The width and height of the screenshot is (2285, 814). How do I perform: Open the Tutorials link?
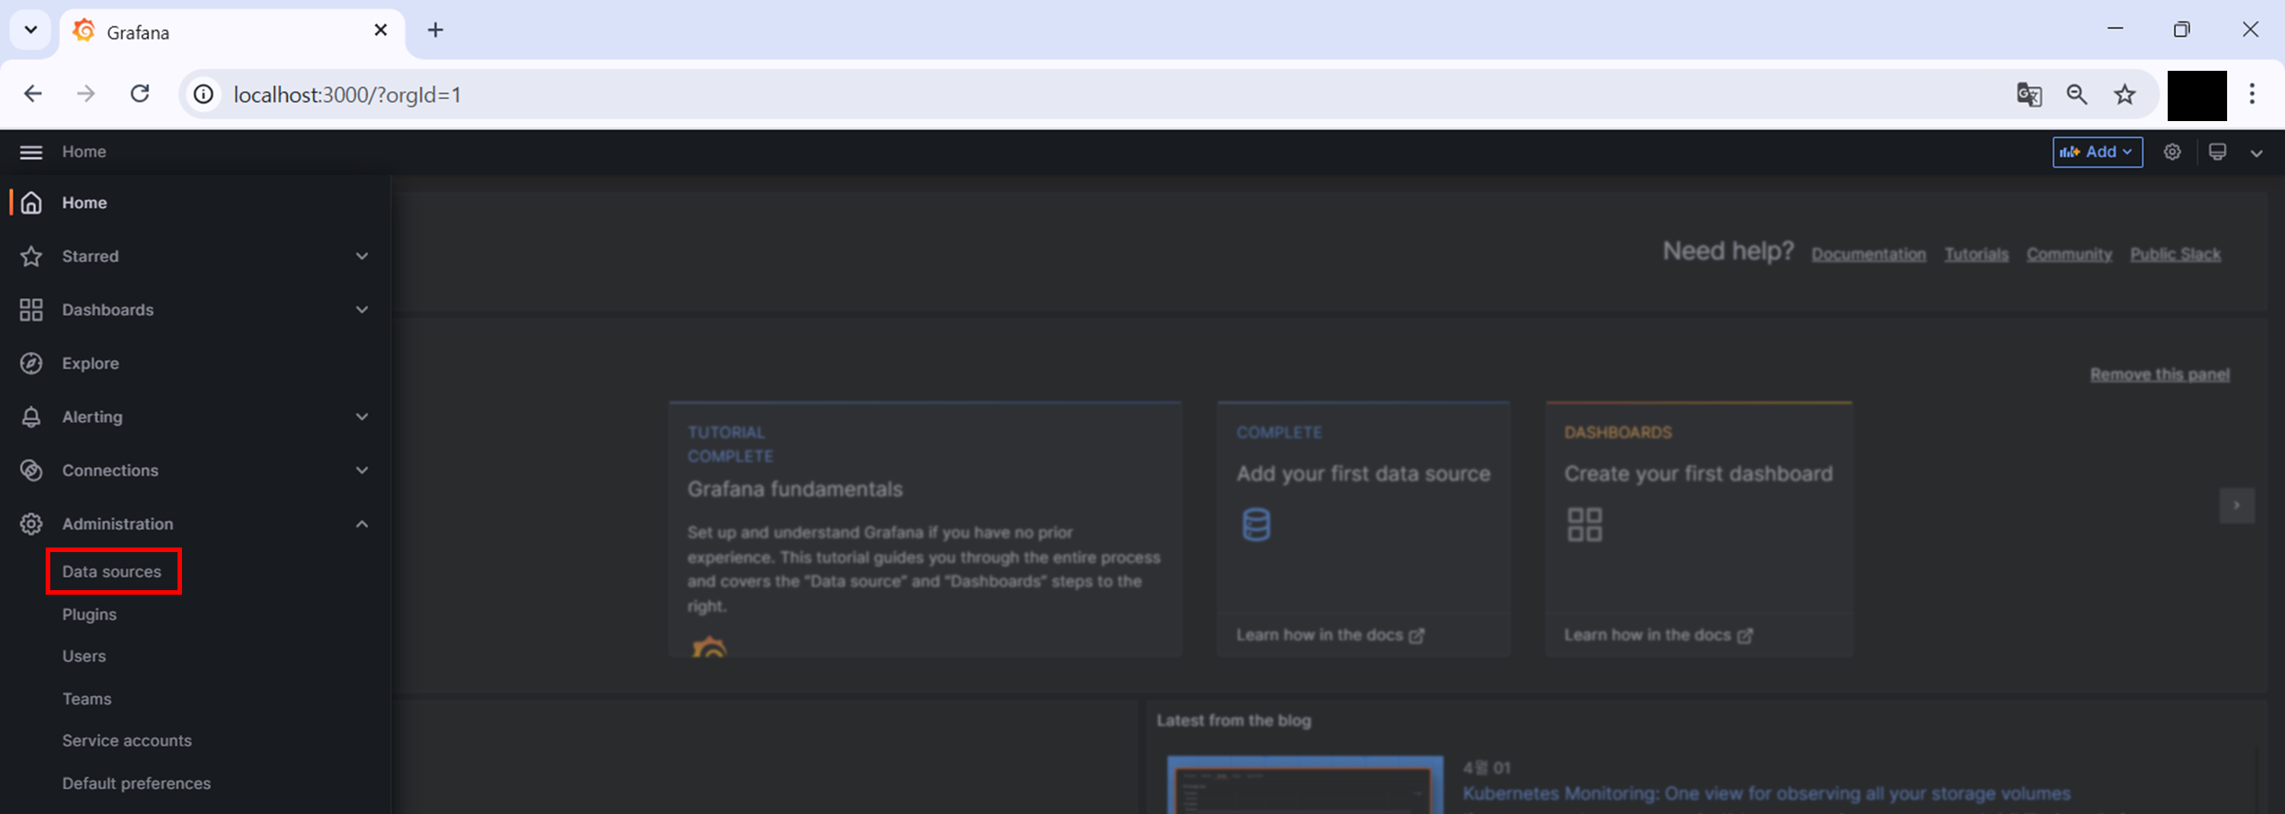coord(1977,254)
